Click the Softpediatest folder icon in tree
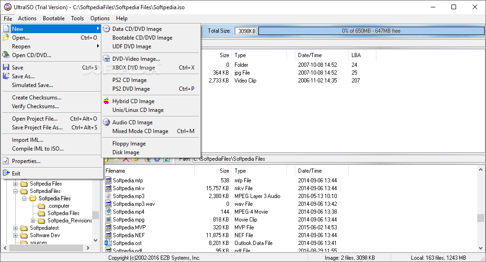Screen dimensions: 486x262 24,228
